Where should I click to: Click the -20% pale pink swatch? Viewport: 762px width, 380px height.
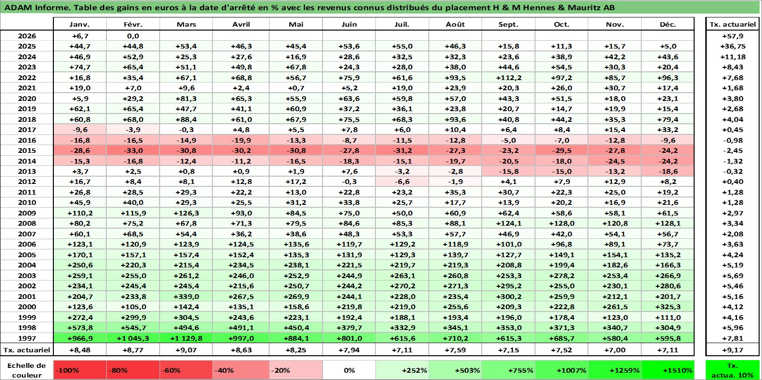pyautogui.click(x=296, y=370)
